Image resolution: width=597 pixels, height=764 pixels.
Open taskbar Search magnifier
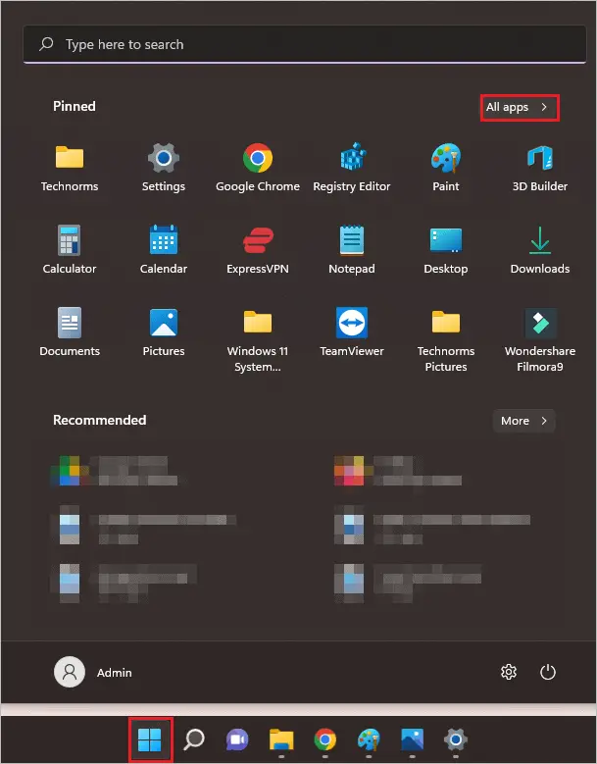[x=194, y=739]
